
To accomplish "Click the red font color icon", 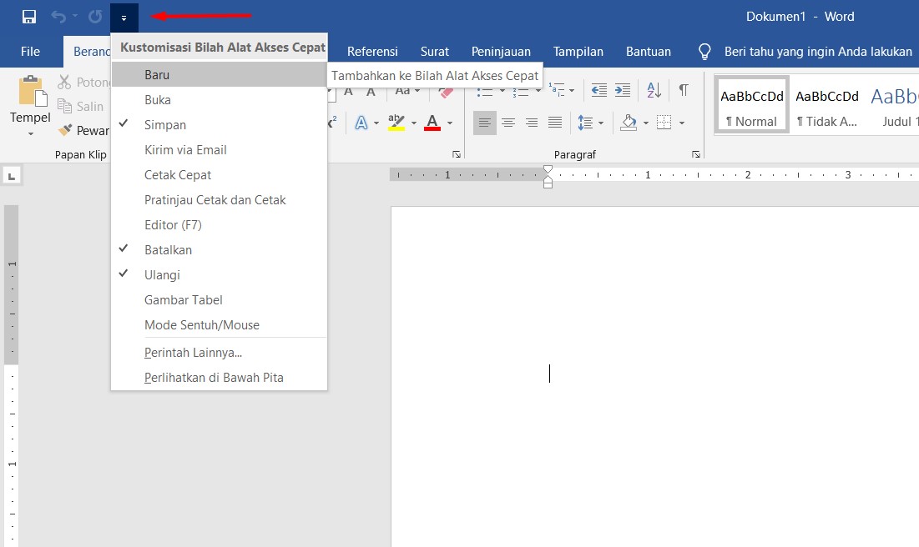I will pos(431,123).
